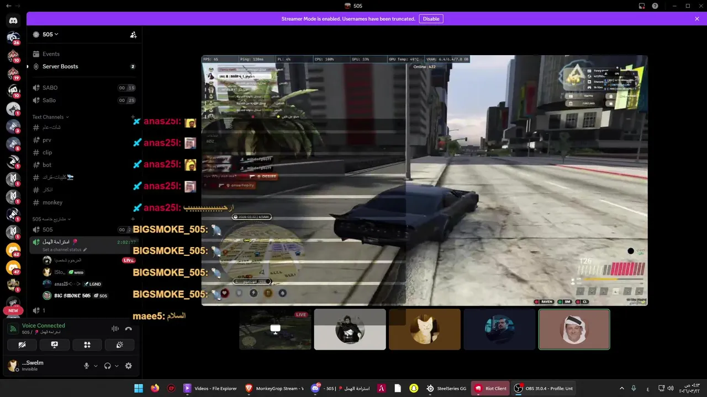Dismiss the Streamer Mode banner

click(x=697, y=19)
